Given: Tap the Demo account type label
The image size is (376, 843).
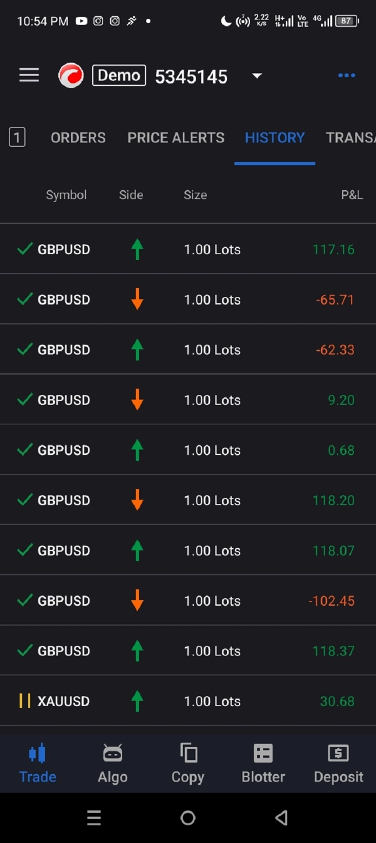Looking at the screenshot, I should (x=119, y=75).
